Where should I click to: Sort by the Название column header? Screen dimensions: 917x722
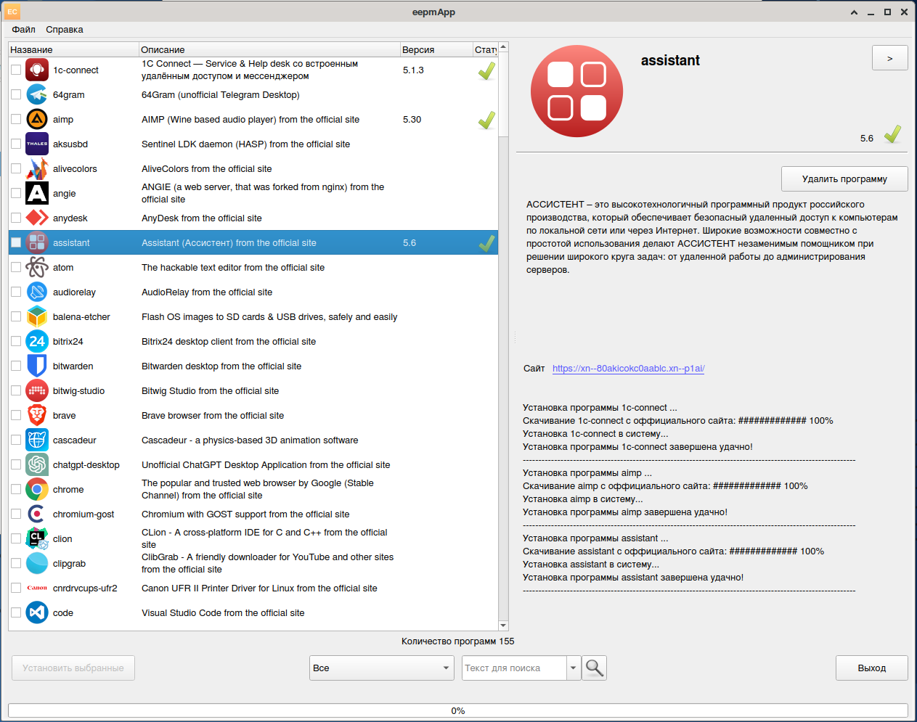point(73,49)
